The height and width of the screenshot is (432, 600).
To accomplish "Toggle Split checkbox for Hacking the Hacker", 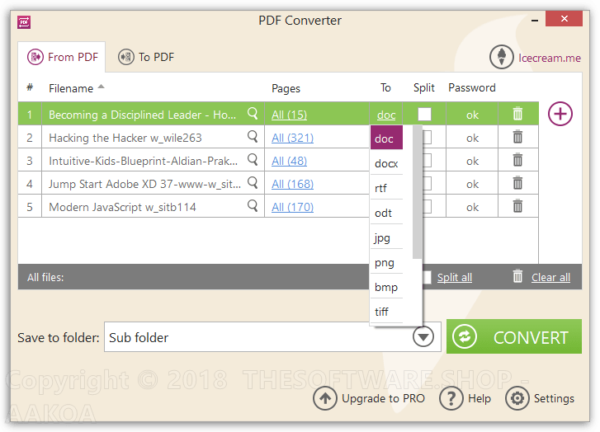I will (427, 137).
